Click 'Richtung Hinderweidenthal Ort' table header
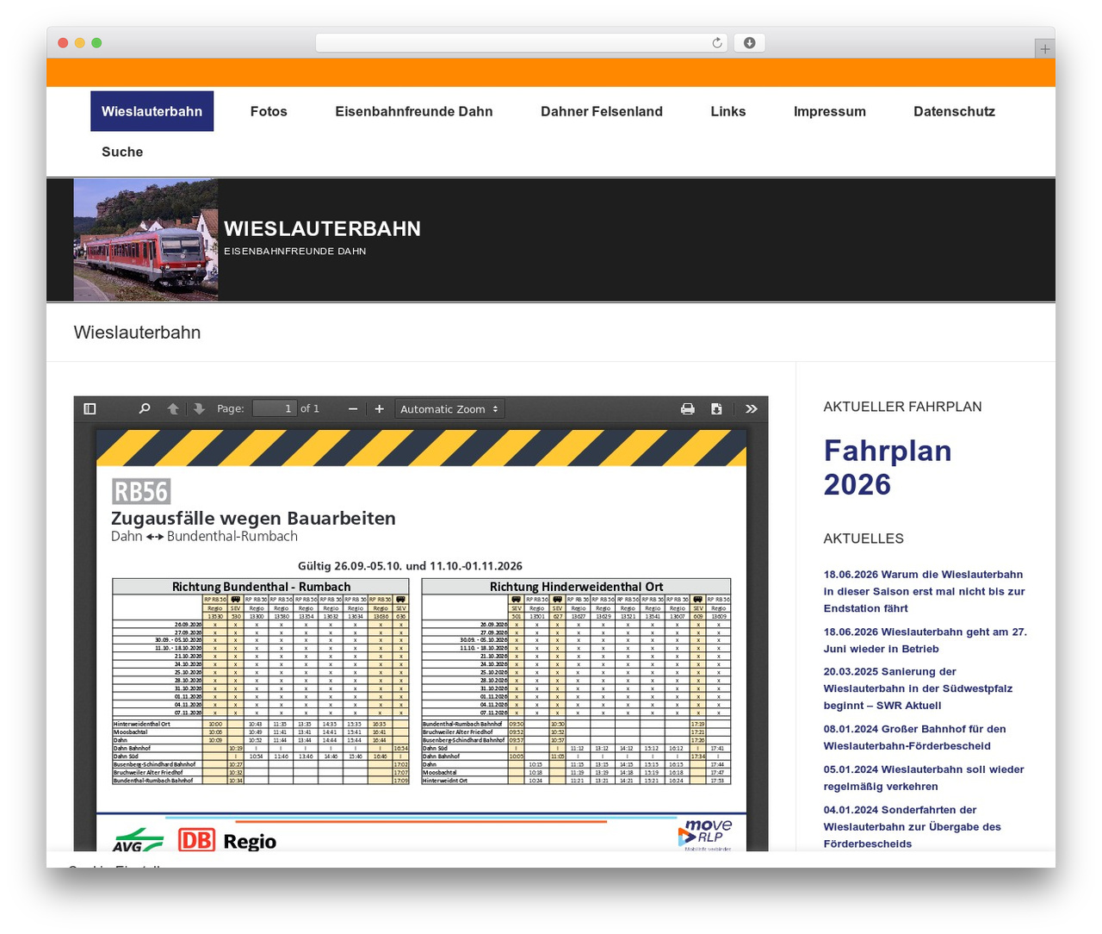The image size is (1102, 934). 576,587
